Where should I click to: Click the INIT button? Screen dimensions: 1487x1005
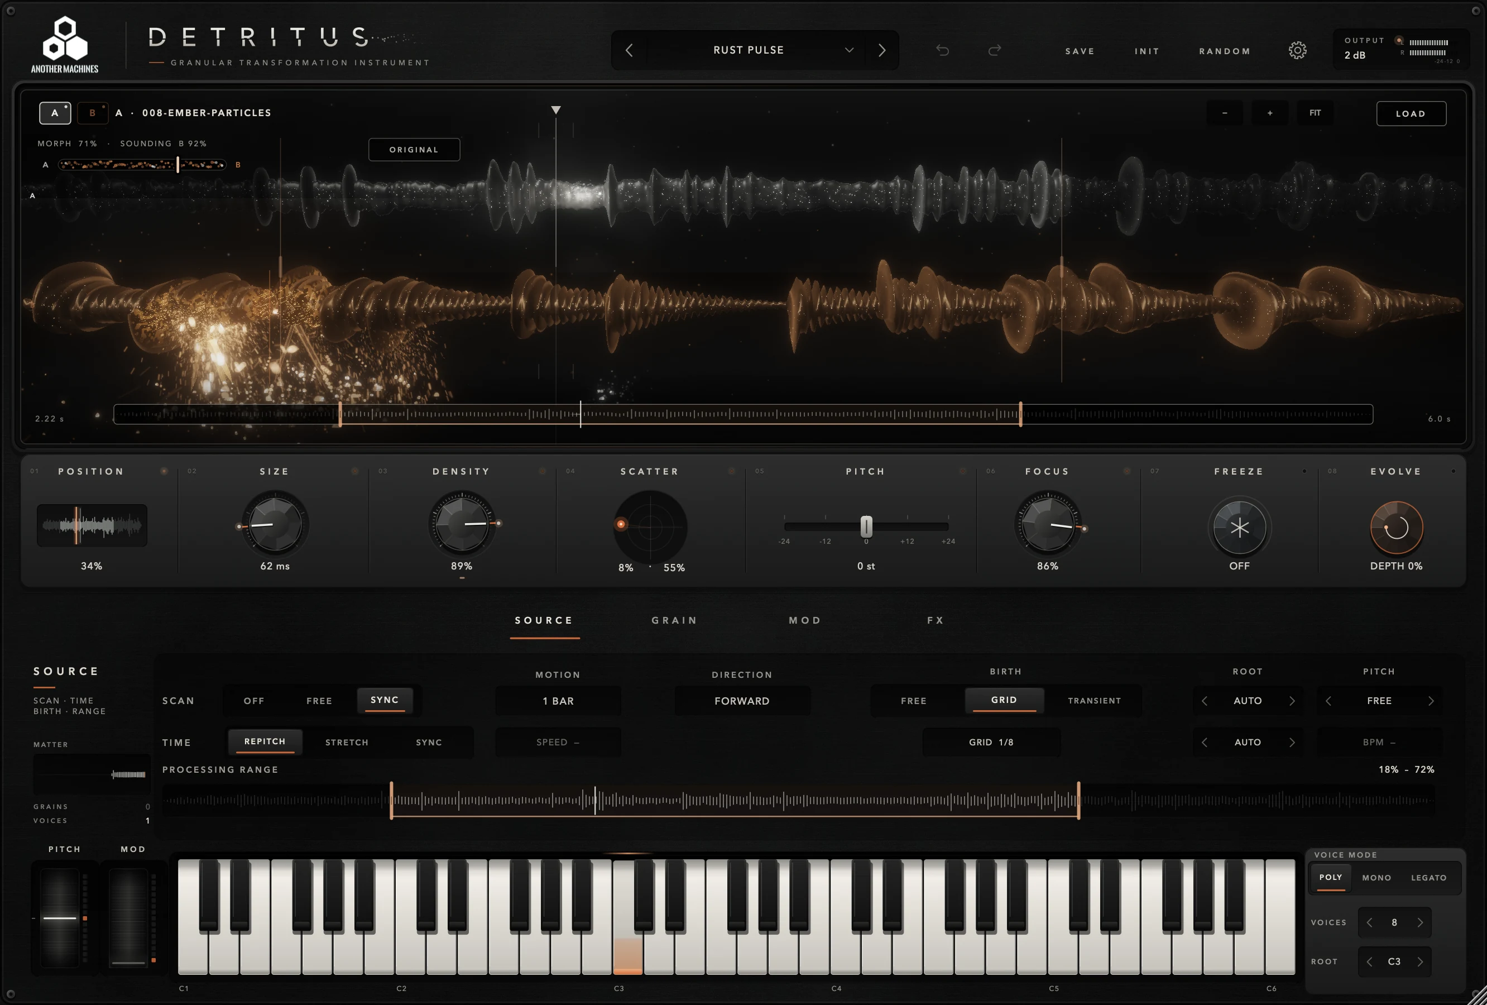1147,51
